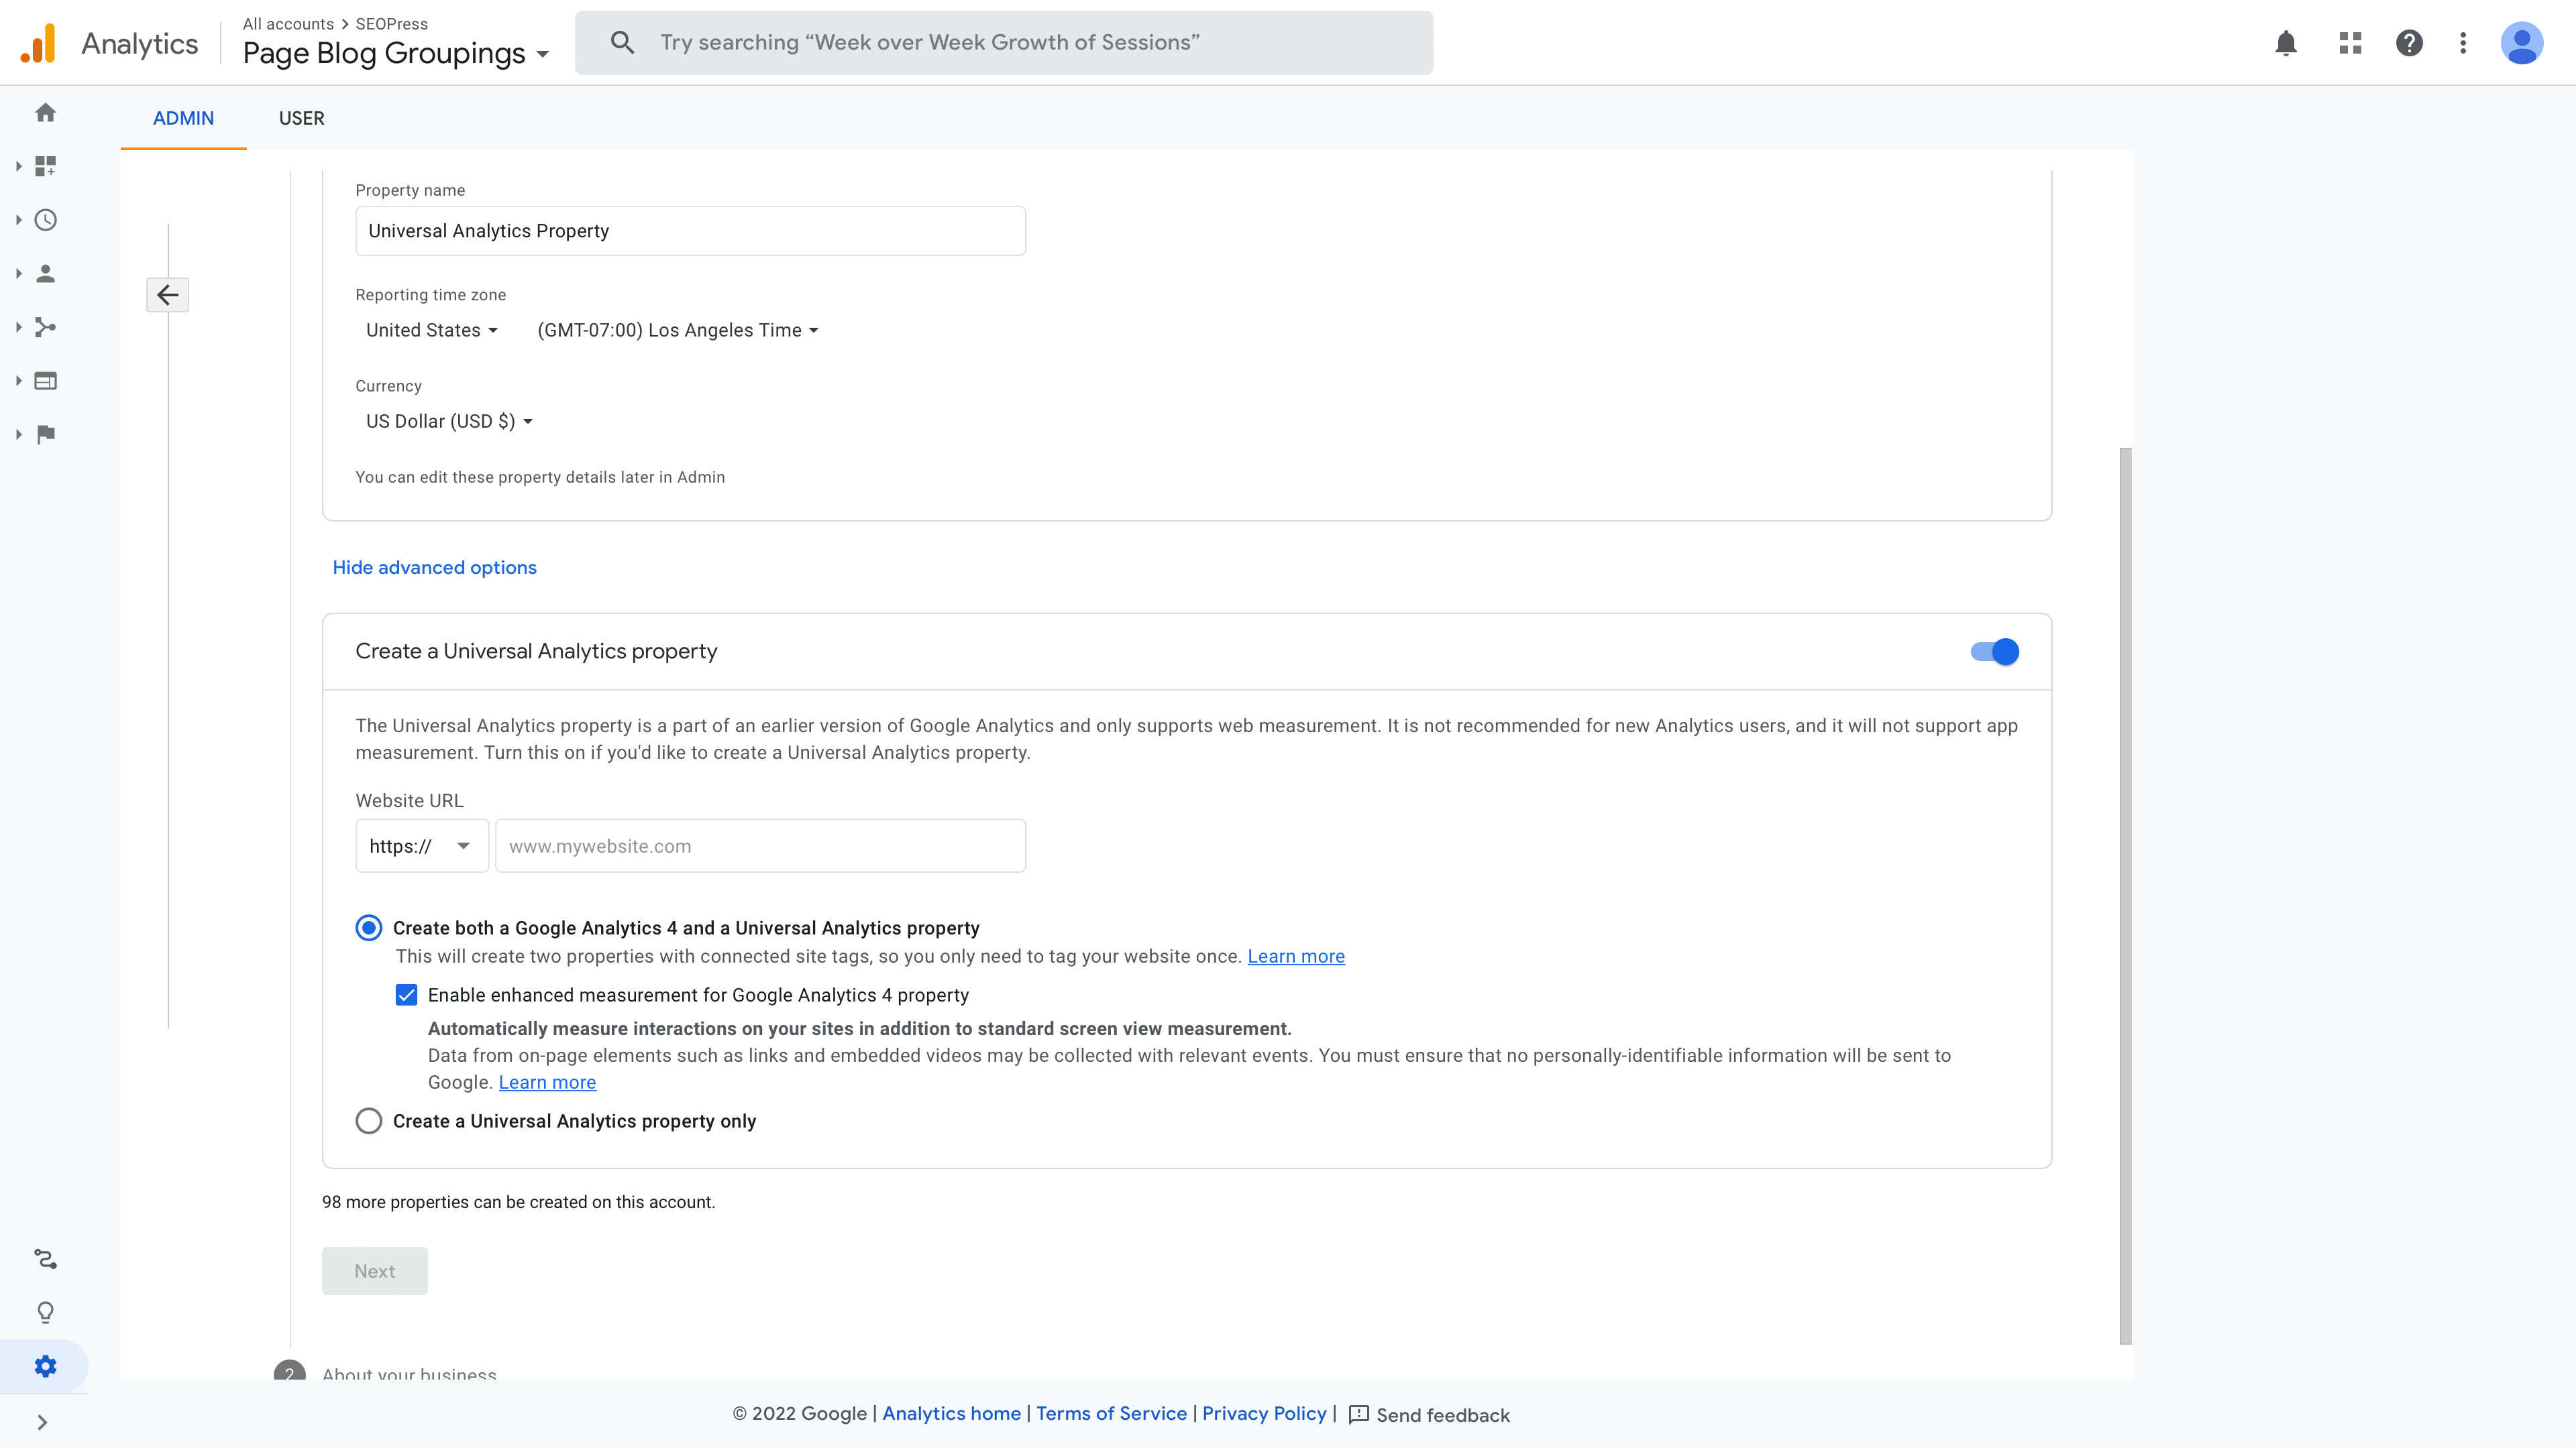Open the Realtime clock icon
Screen dimensions: 2576x1448
(x=45, y=220)
